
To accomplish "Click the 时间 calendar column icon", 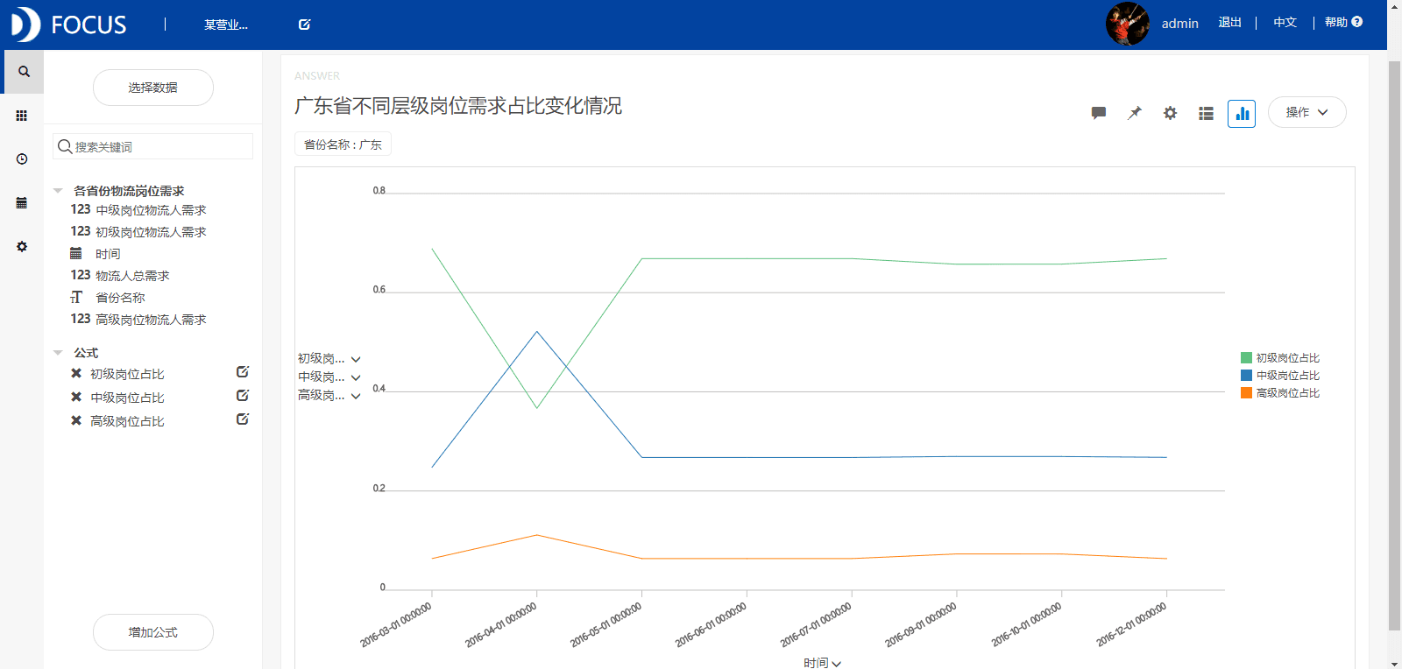I will point(76,253).
